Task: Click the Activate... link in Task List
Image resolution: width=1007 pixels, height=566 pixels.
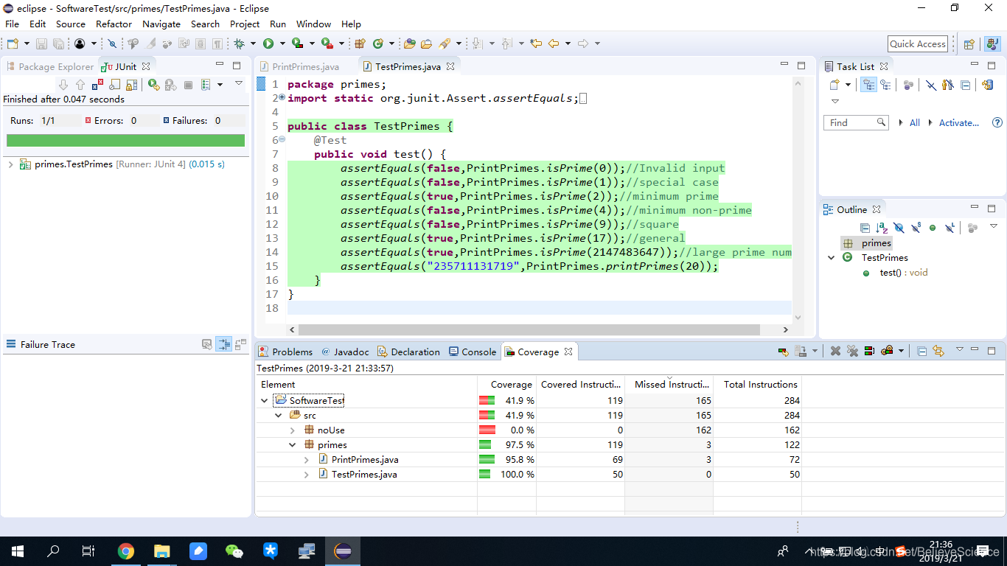Action: tap(959, 123)
